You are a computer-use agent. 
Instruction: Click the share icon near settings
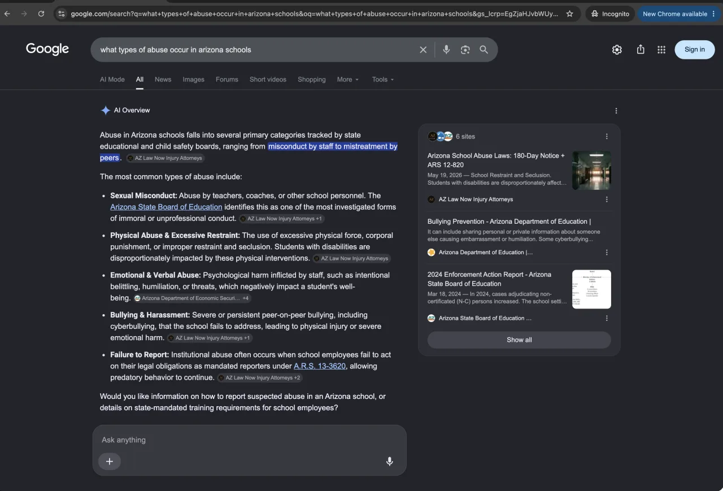pos(641,50)
